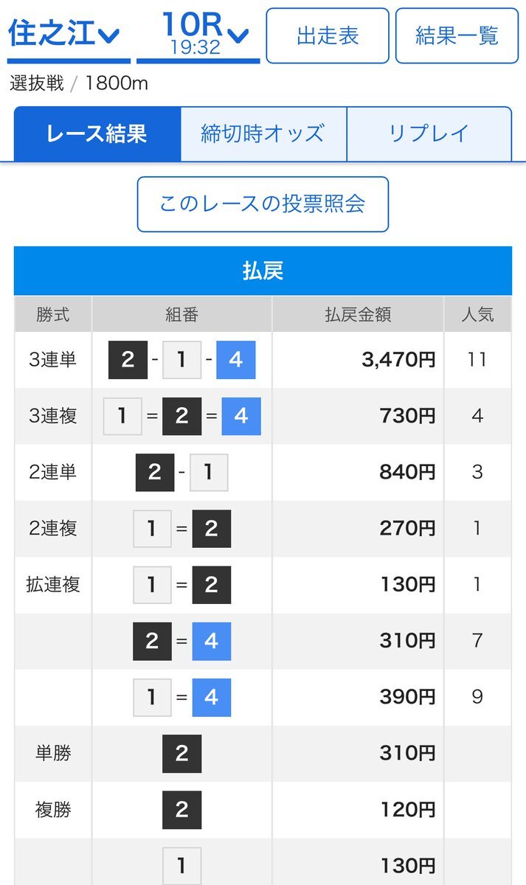Click number 2 badge in 単勝 row
The width and height of the screenshot is (526, 885).
(x=181, y=753)
